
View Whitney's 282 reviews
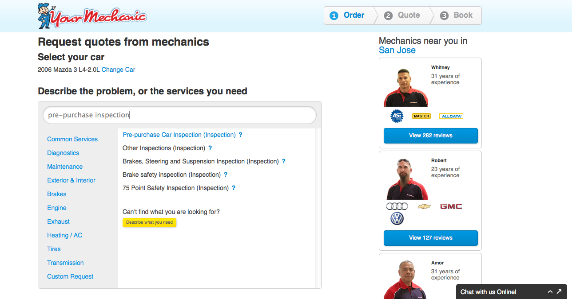(x=431, y=136)
